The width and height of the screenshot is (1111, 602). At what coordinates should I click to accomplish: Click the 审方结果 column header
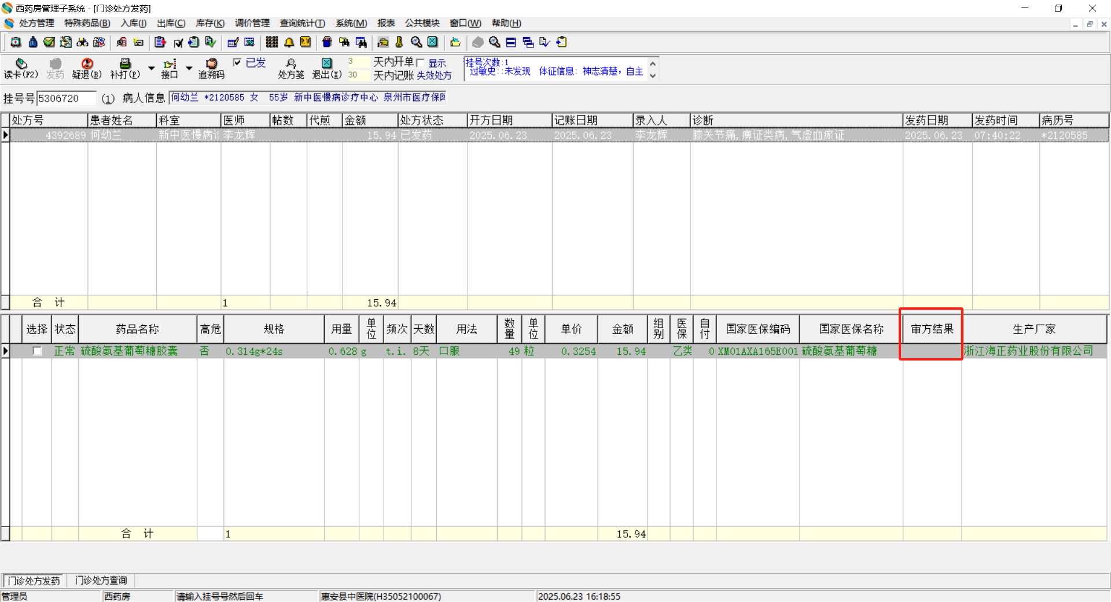pyautogui.click(x=932, y=329)
